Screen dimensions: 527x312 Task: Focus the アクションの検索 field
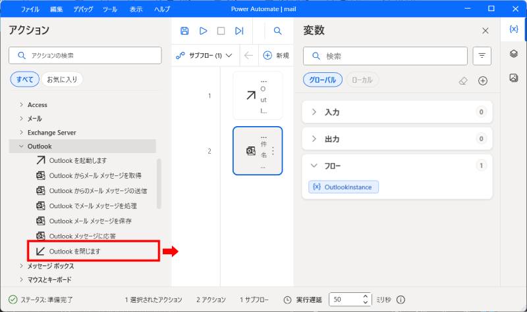(85, 55)
